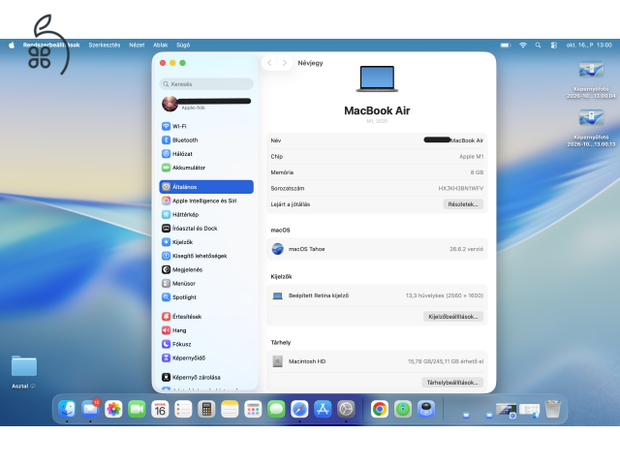
Task: Click the Macintosh HD storage row
Action: click(x=377, y=361)
